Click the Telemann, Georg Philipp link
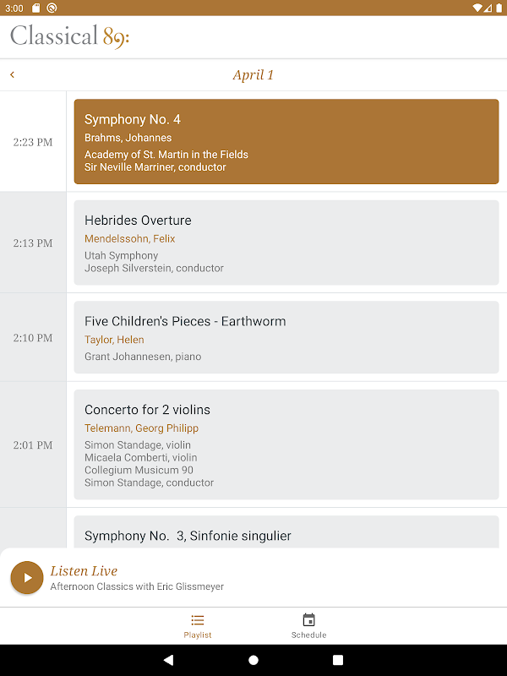Image resolution: width=507 pixels, height=676 pixels. 141,428
